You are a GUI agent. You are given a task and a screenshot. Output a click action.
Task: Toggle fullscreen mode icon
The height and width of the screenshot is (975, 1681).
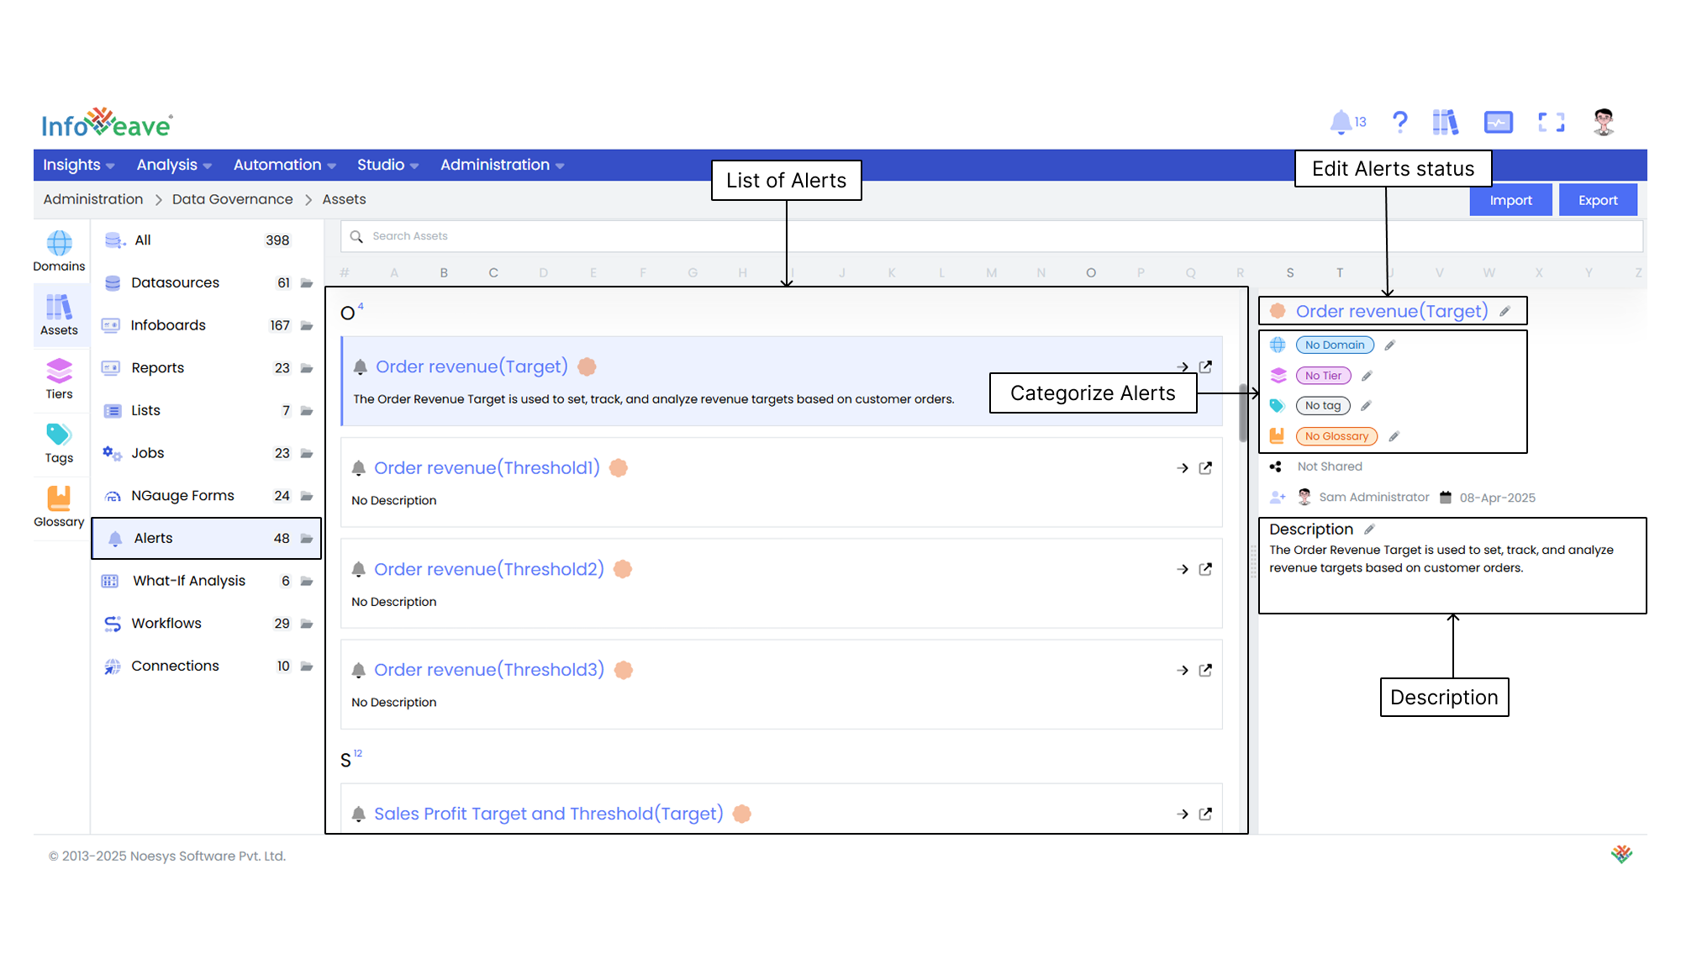pos(1551,123)
